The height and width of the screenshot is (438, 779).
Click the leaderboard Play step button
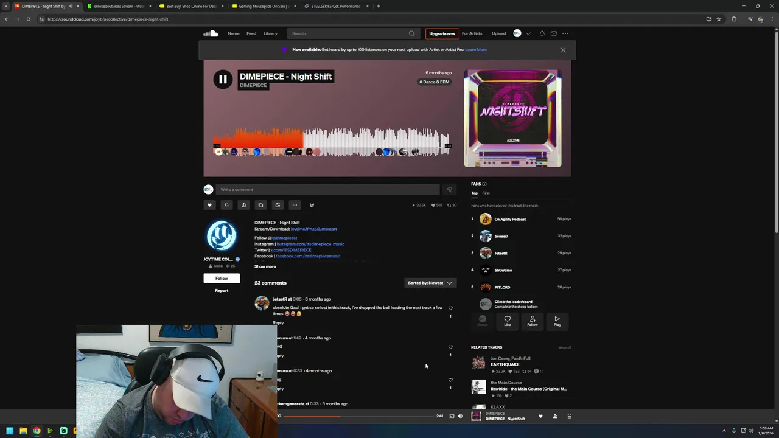pyautogui.click(x=557, y=321)
